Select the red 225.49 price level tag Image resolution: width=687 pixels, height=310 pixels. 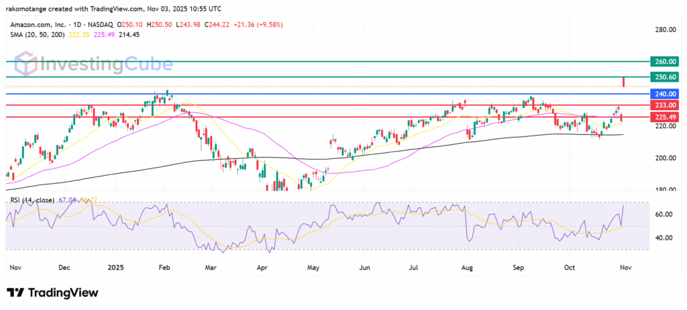[x=664, y=117]
